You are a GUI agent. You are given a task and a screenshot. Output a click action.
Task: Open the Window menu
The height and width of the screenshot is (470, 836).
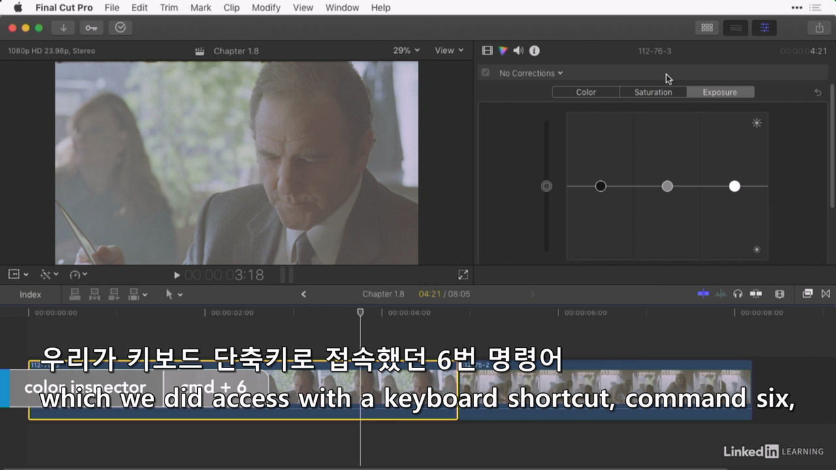coord(342,8)
